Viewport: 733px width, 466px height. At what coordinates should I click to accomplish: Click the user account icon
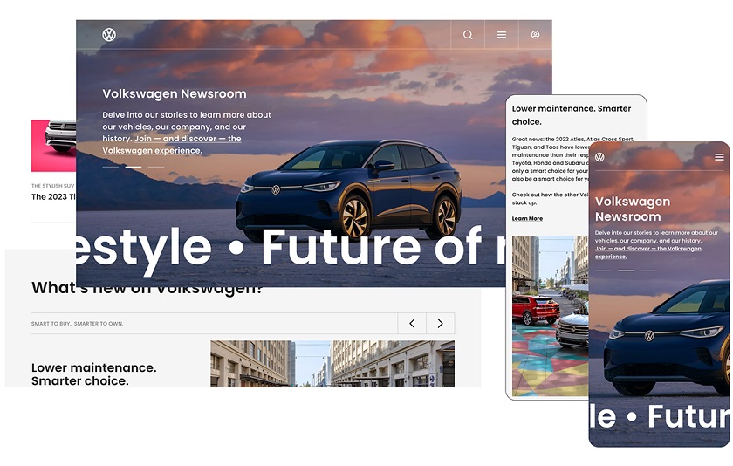point(535,35)
